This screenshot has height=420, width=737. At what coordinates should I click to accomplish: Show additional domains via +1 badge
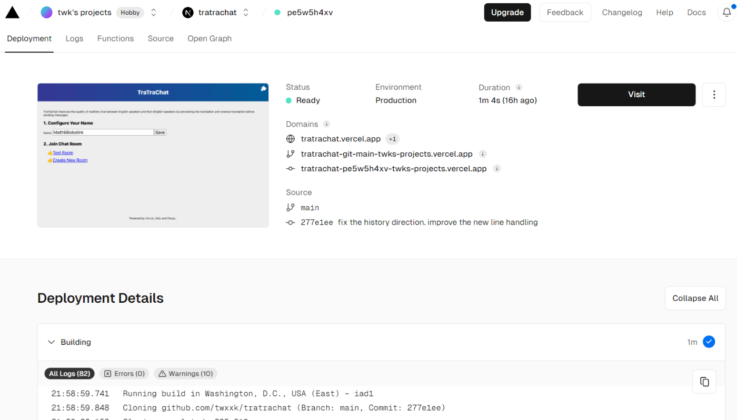pos(393,139)
